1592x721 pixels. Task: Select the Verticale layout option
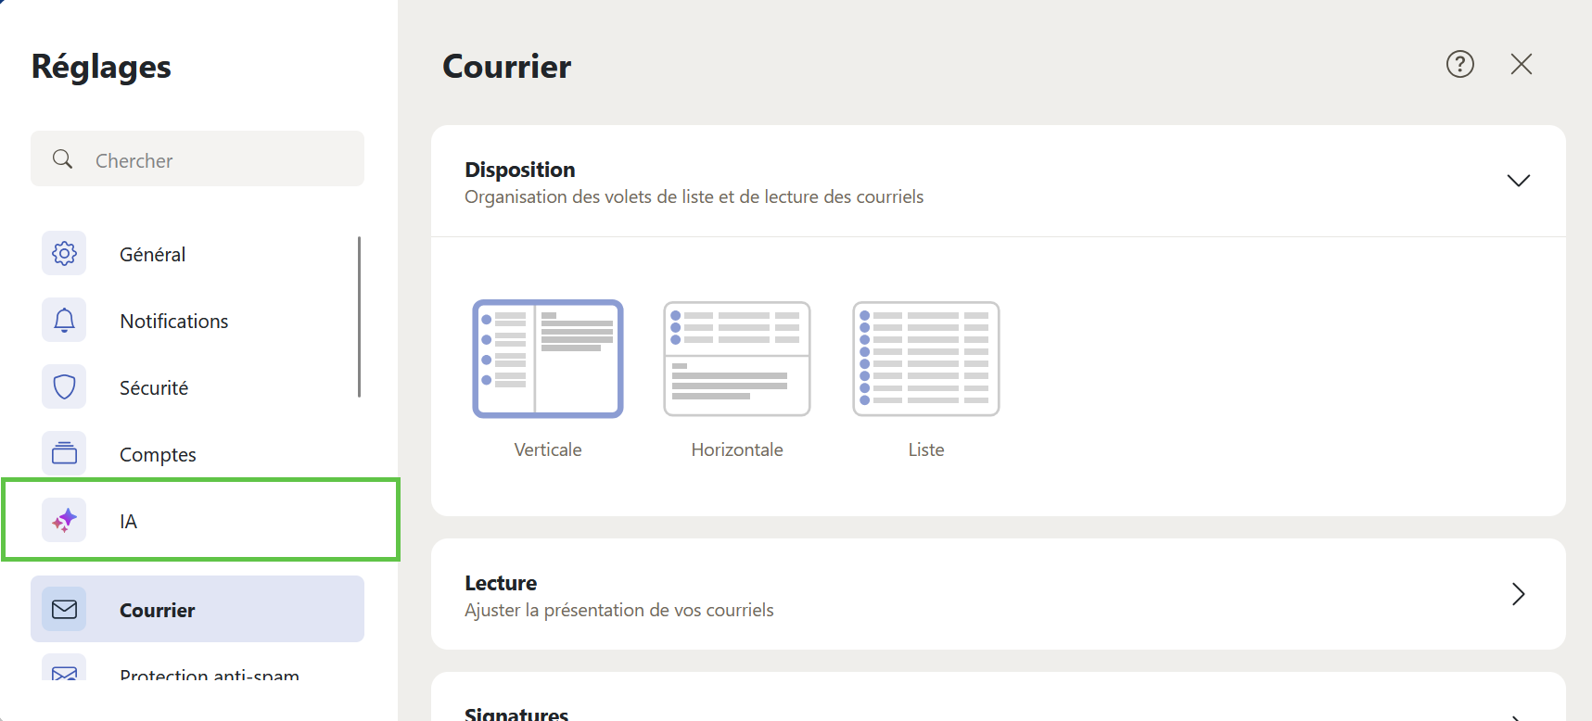(x=548, y=359)
